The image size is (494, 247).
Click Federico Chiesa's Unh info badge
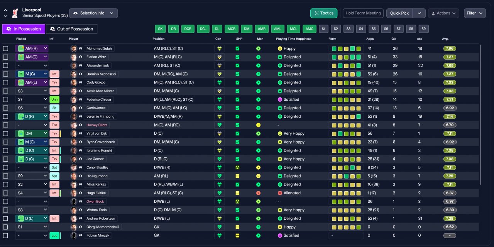click(x=54, y=99)
